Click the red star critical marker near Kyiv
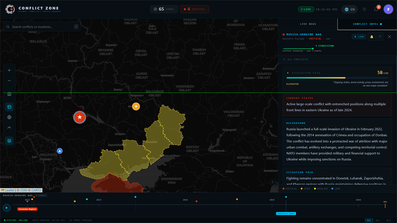The image size is (397, 223). [x=80, y=117]
